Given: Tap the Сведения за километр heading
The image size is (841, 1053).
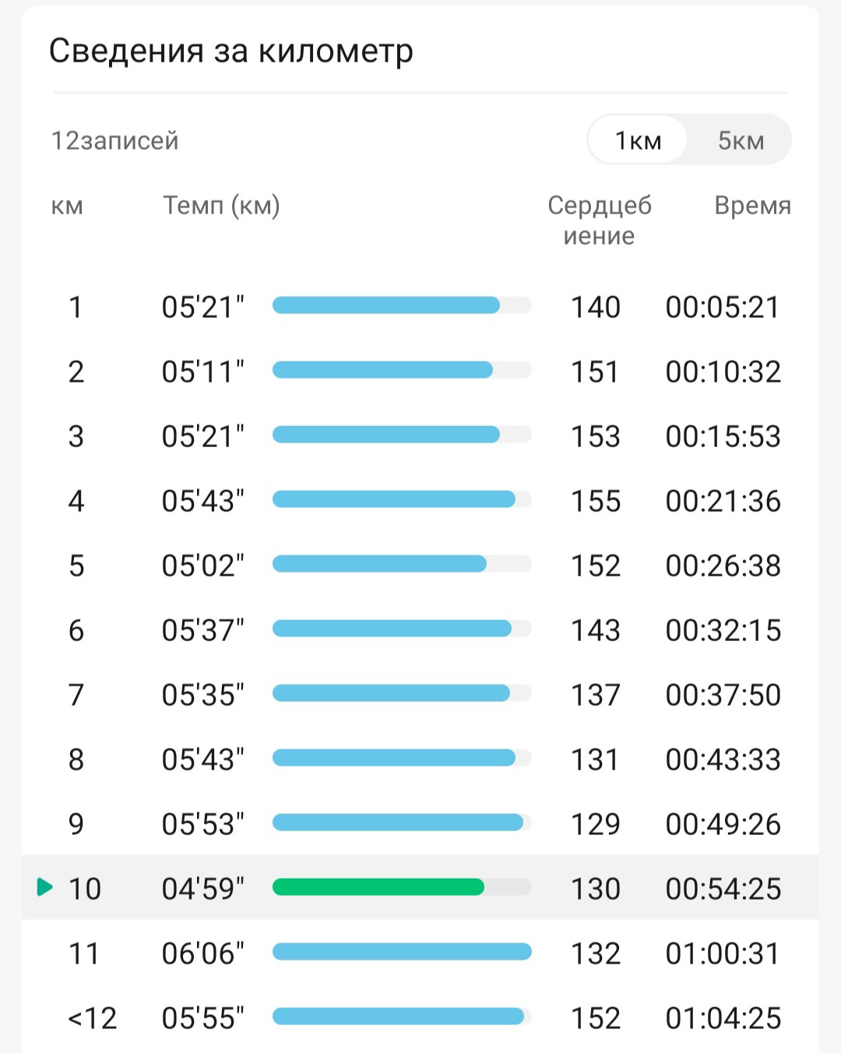Looking at the screenshot, I should 230,51.
